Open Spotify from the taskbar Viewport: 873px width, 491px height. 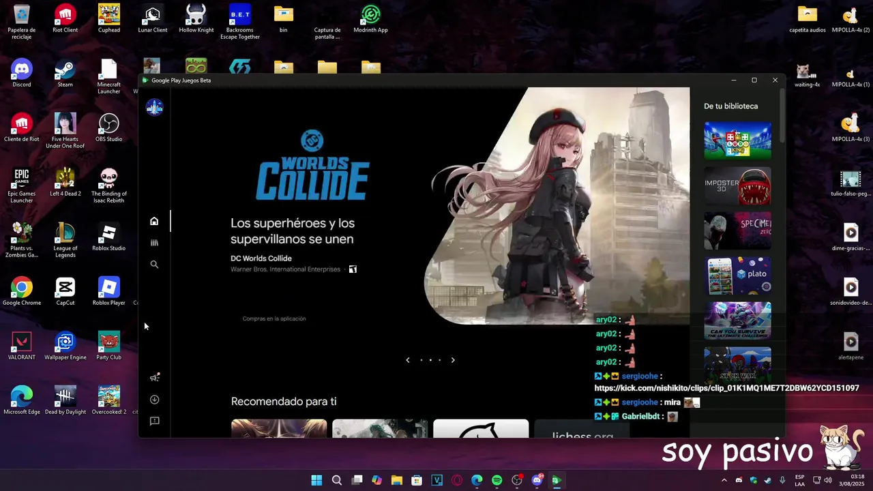497,480
